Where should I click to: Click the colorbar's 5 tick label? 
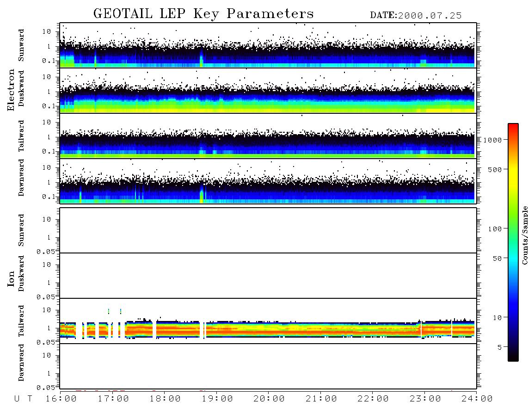click(499, 347)
